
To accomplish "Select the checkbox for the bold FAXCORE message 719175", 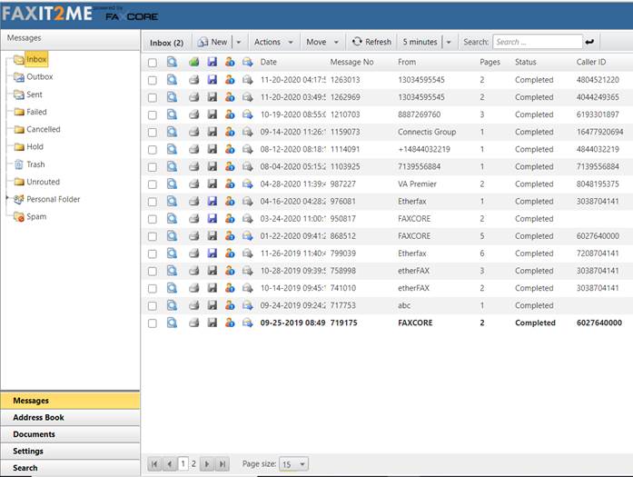I will (152, 323).
